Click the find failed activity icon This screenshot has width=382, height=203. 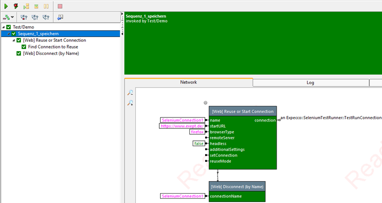click(23, 17)
